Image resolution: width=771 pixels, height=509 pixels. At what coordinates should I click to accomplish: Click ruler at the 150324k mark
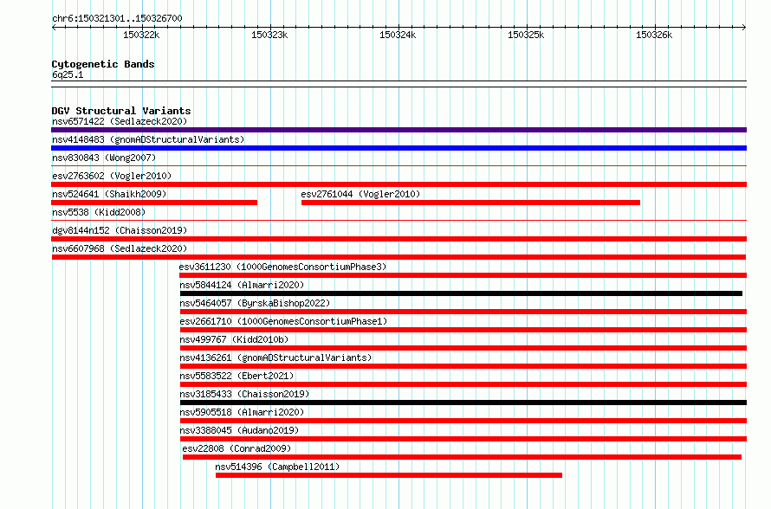[398, 35]
